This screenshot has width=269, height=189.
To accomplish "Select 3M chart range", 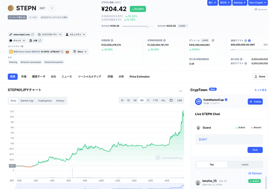I will 142,100.
